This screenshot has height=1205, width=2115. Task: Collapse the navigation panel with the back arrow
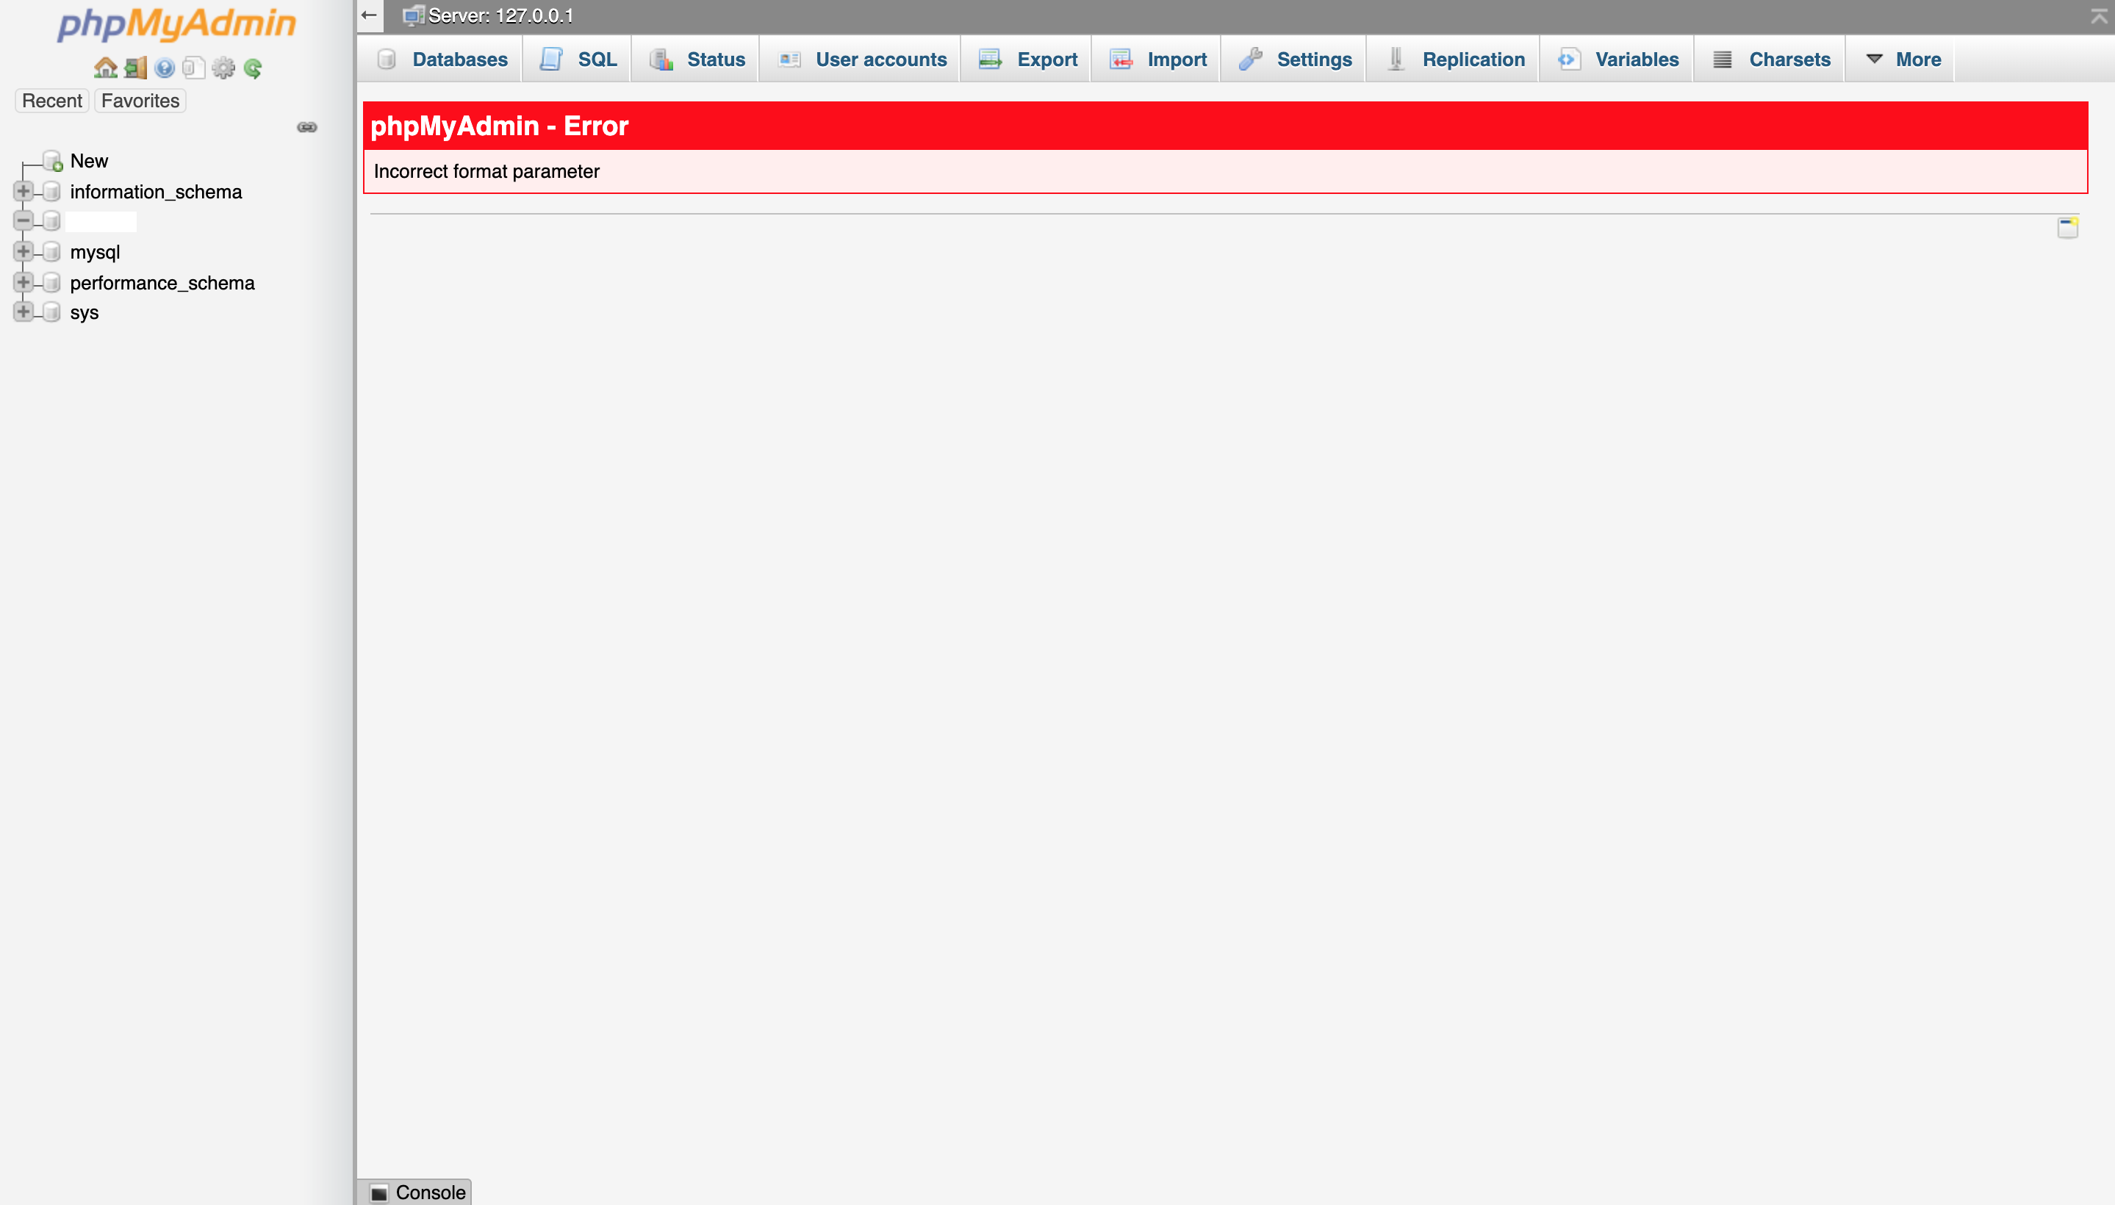click(367, 14)
